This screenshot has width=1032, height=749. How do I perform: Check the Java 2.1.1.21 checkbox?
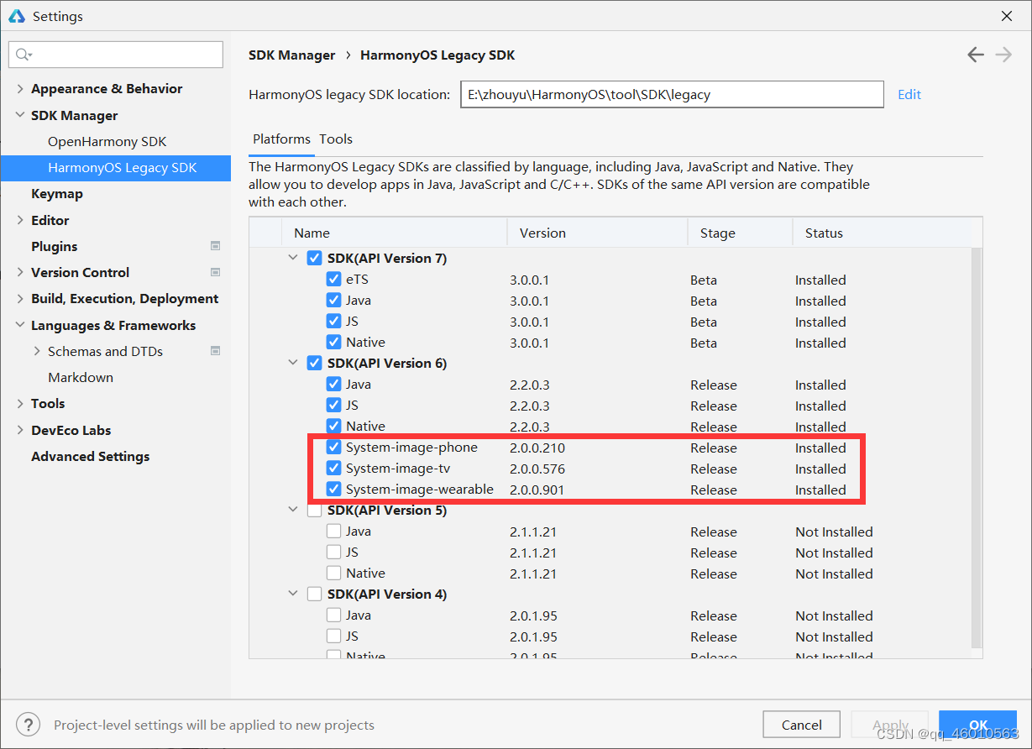[x=333, y=532]
